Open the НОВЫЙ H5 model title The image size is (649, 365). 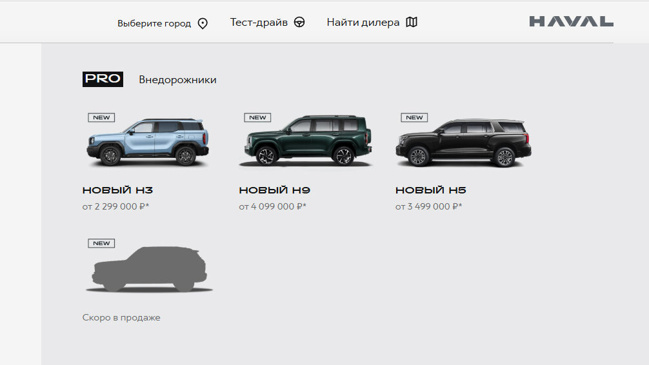pyautogui.click(x=430, y=190)
